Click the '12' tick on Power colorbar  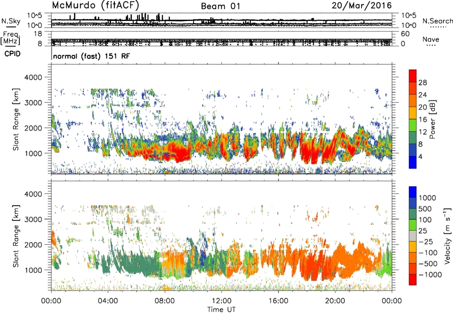tap(422, 132)
